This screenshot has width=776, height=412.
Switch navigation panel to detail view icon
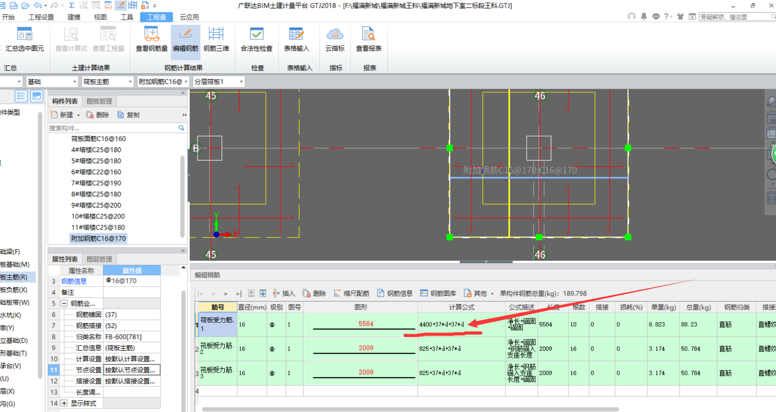coord(37,96)
